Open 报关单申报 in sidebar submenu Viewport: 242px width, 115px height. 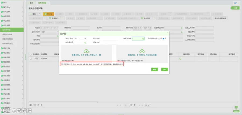point(12,30)
